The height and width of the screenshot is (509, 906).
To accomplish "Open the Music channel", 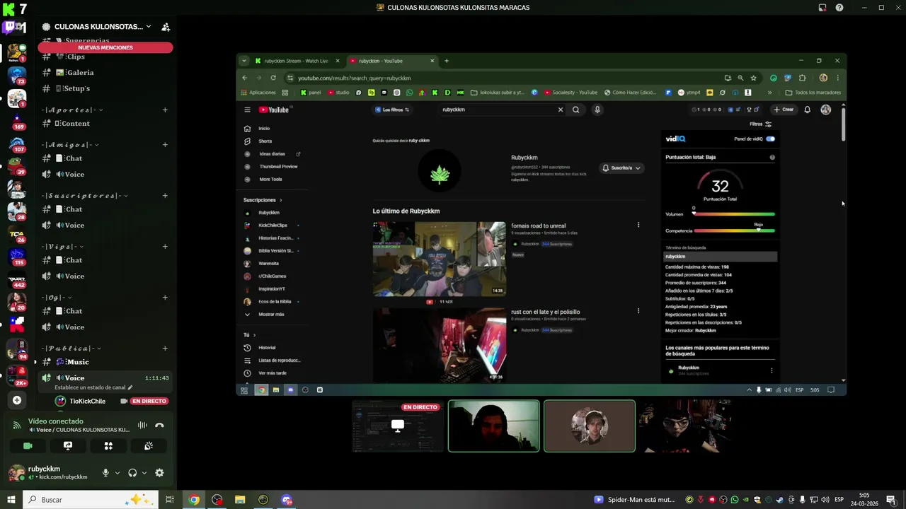I will (x=105, y=362).
